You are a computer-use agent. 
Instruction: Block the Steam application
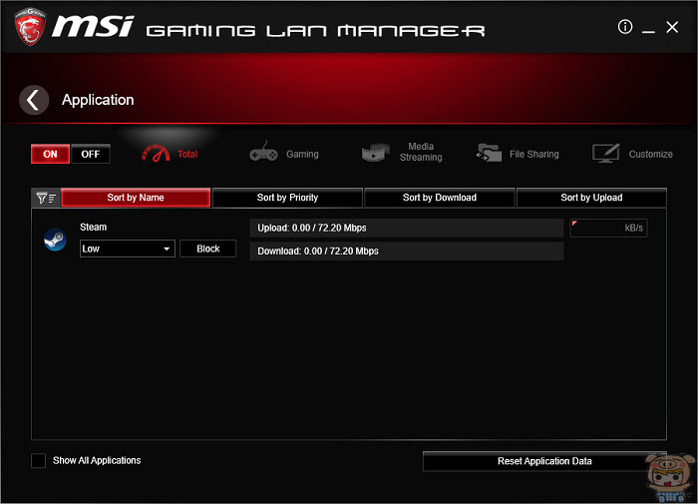click(207, 249)
